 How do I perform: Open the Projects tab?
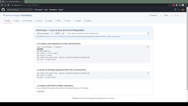pos(49,21)
